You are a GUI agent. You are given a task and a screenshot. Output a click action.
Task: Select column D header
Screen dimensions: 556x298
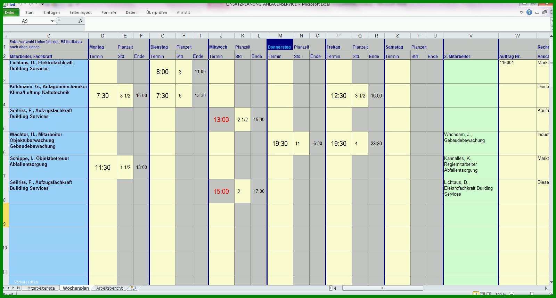click(x=103, y=36)
